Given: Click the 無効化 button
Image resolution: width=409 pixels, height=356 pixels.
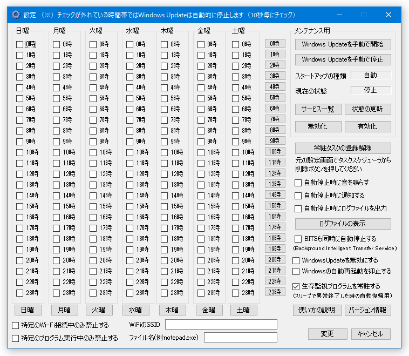Looking at the screenshot, I should click(318, 126).
